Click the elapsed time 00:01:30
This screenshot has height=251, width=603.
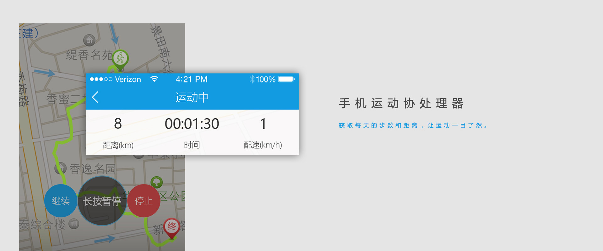point(192,124)
